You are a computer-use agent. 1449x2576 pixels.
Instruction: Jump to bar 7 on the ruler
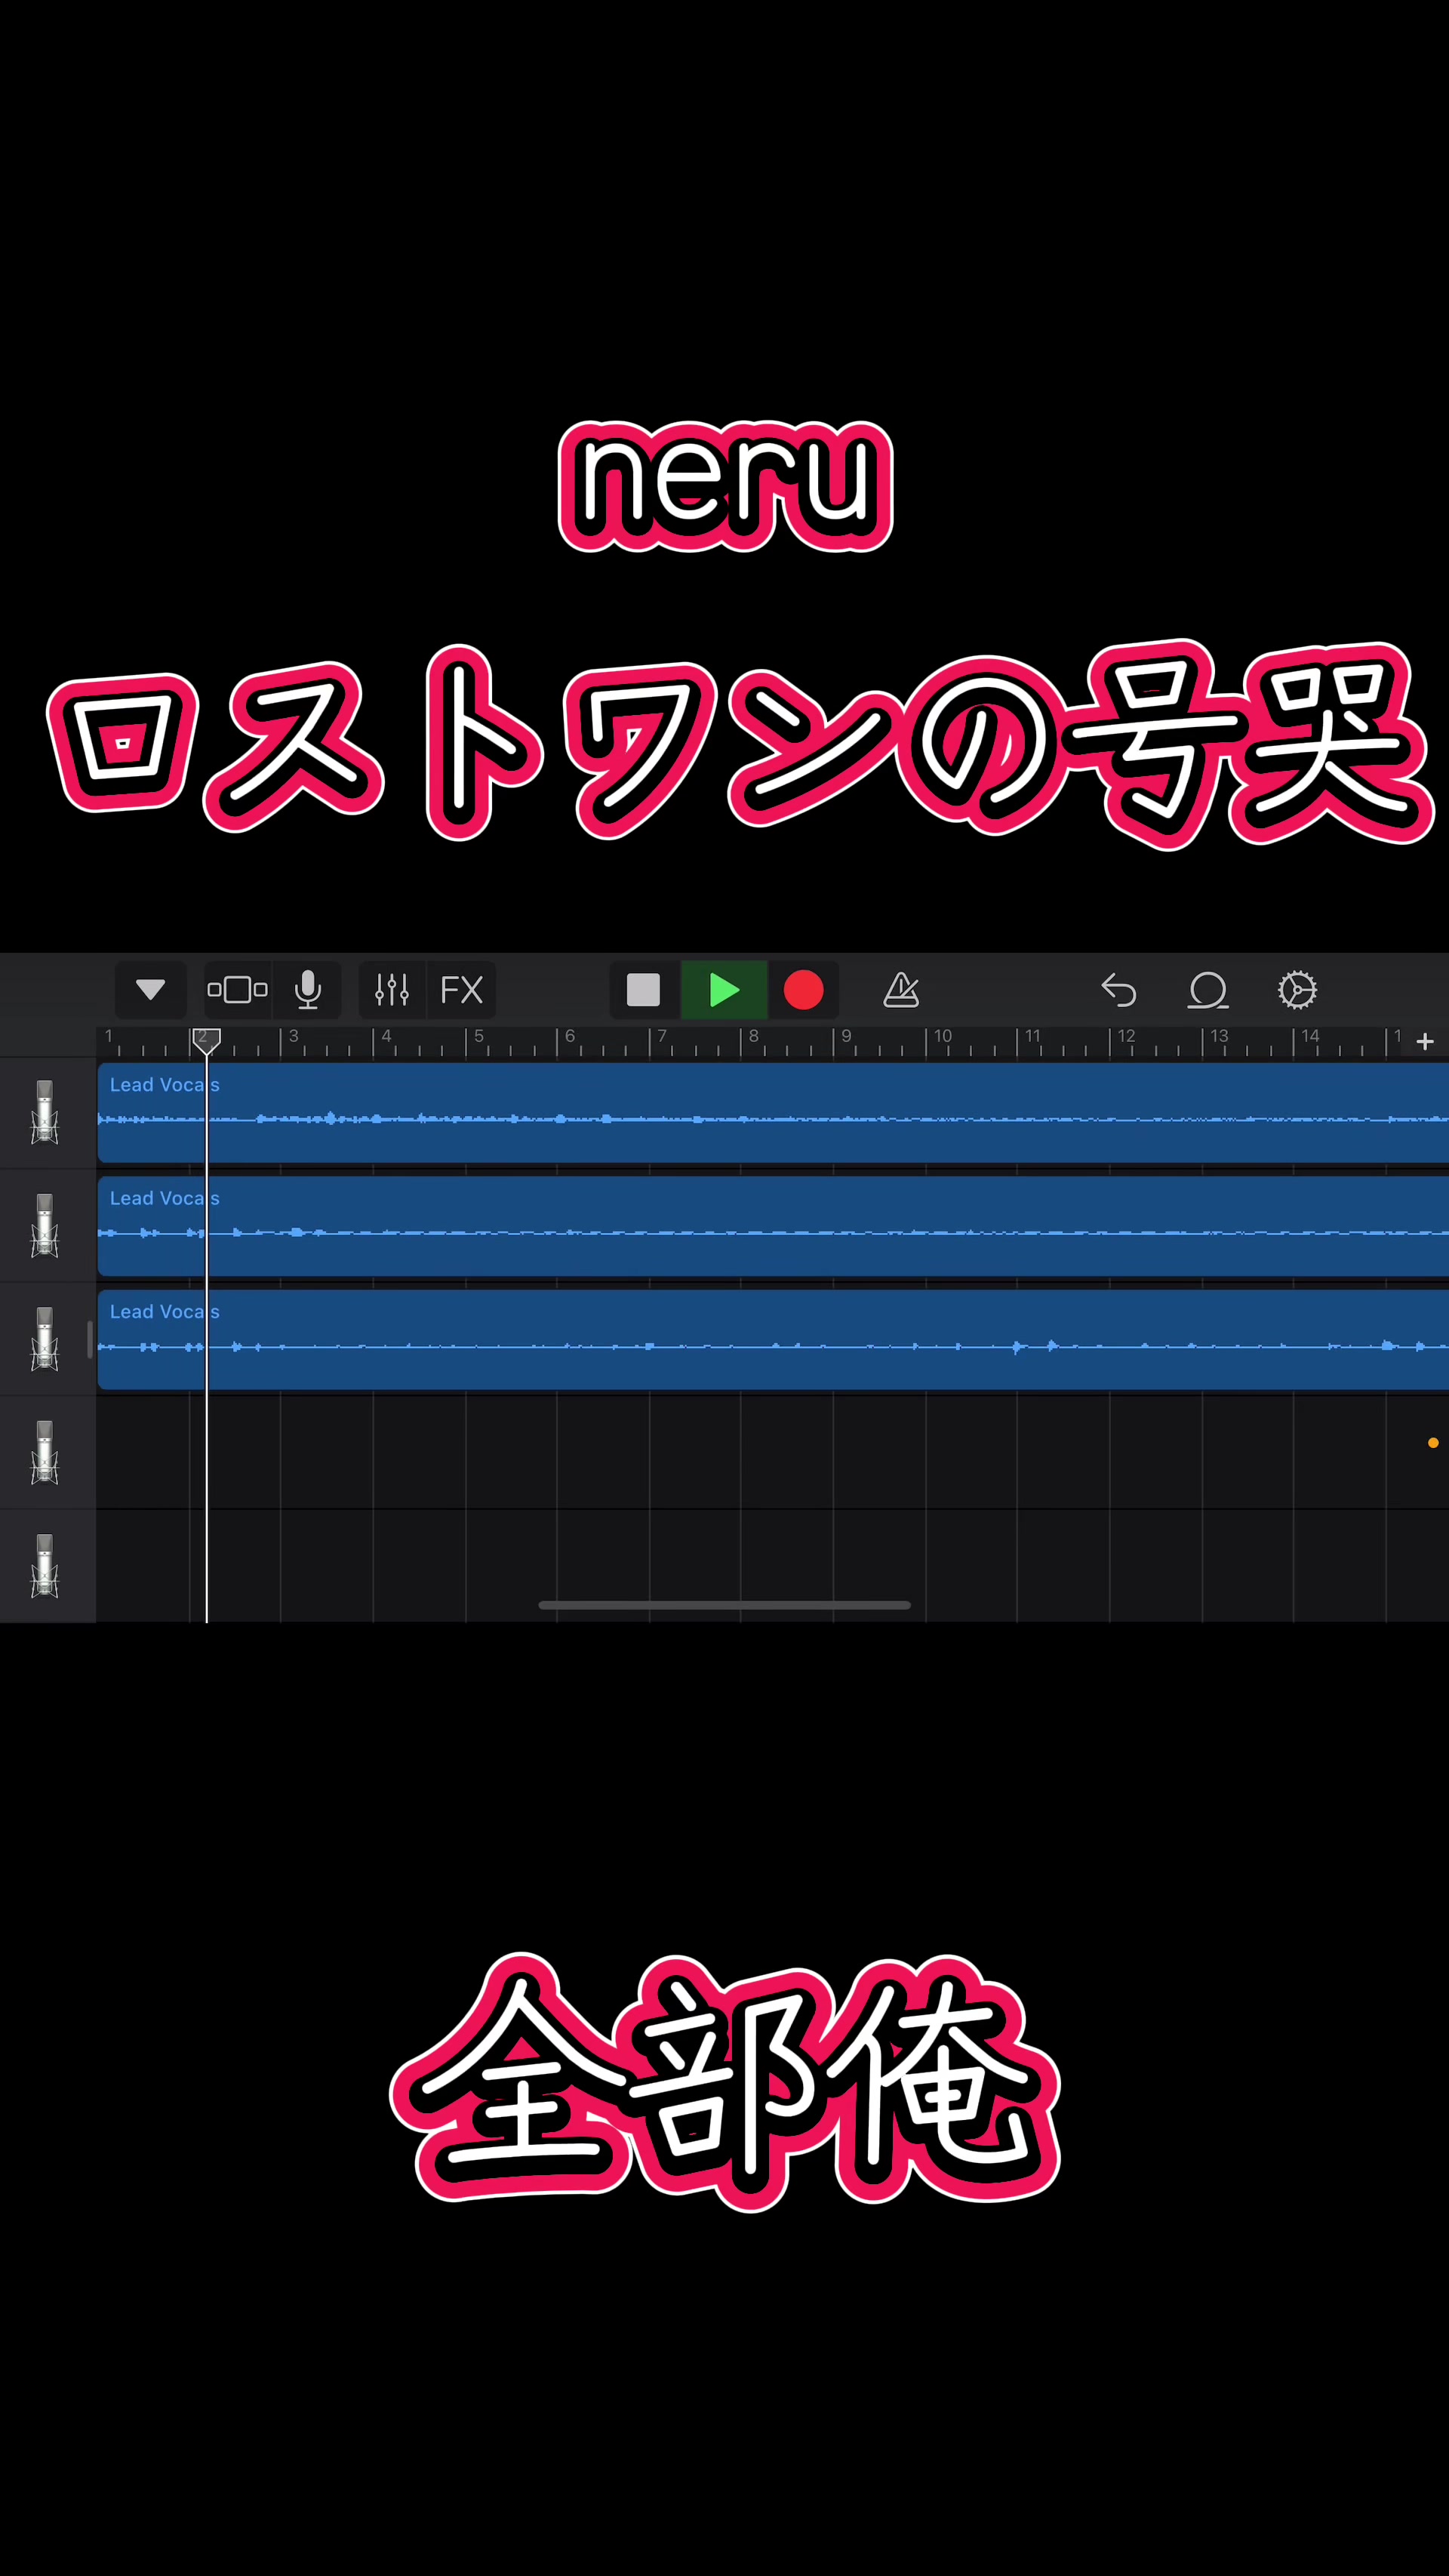point(663,1036)
